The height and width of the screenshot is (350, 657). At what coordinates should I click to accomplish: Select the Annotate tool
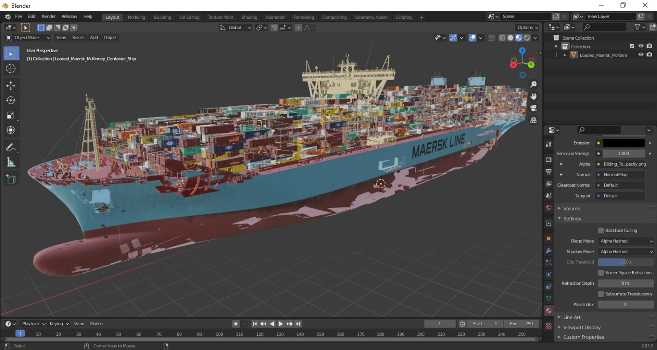(11, 147)
